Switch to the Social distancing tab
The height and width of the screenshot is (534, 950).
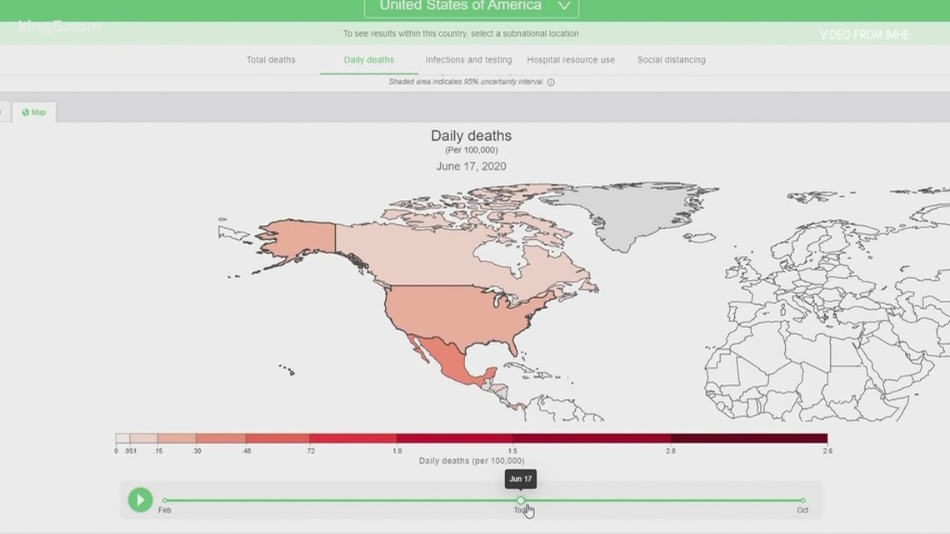point(672,60)
